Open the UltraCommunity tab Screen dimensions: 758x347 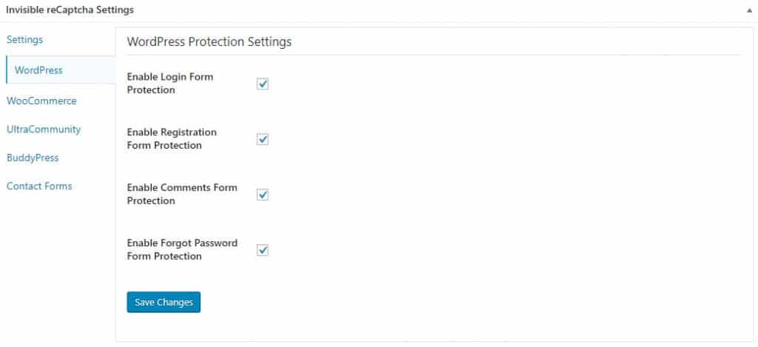tap(44, 129)
